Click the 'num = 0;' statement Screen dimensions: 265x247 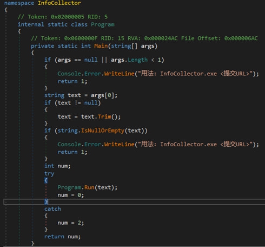pos(71,195)
